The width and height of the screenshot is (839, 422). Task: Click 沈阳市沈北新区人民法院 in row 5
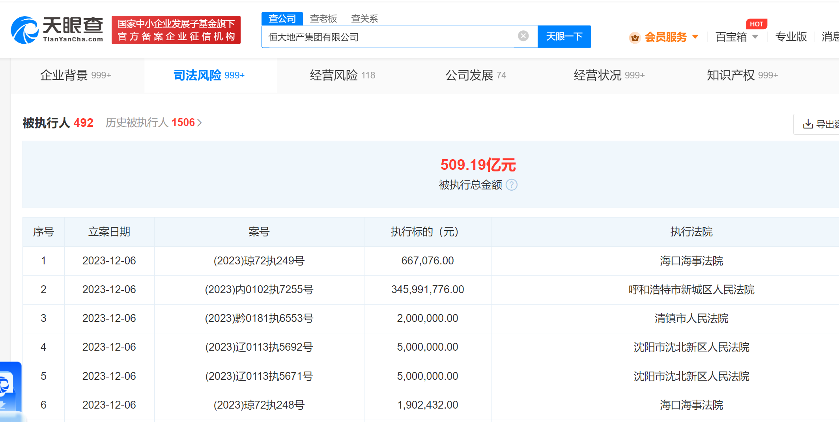pyautogui.click(x=691, y=376)
